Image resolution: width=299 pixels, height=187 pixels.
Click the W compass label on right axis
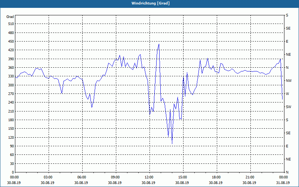[287, 94]
